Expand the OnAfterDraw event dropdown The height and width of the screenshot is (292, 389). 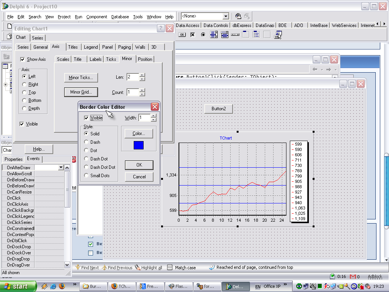61,167
